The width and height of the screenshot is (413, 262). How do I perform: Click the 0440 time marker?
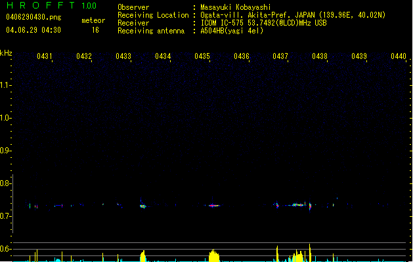click(x=399, y=56)
